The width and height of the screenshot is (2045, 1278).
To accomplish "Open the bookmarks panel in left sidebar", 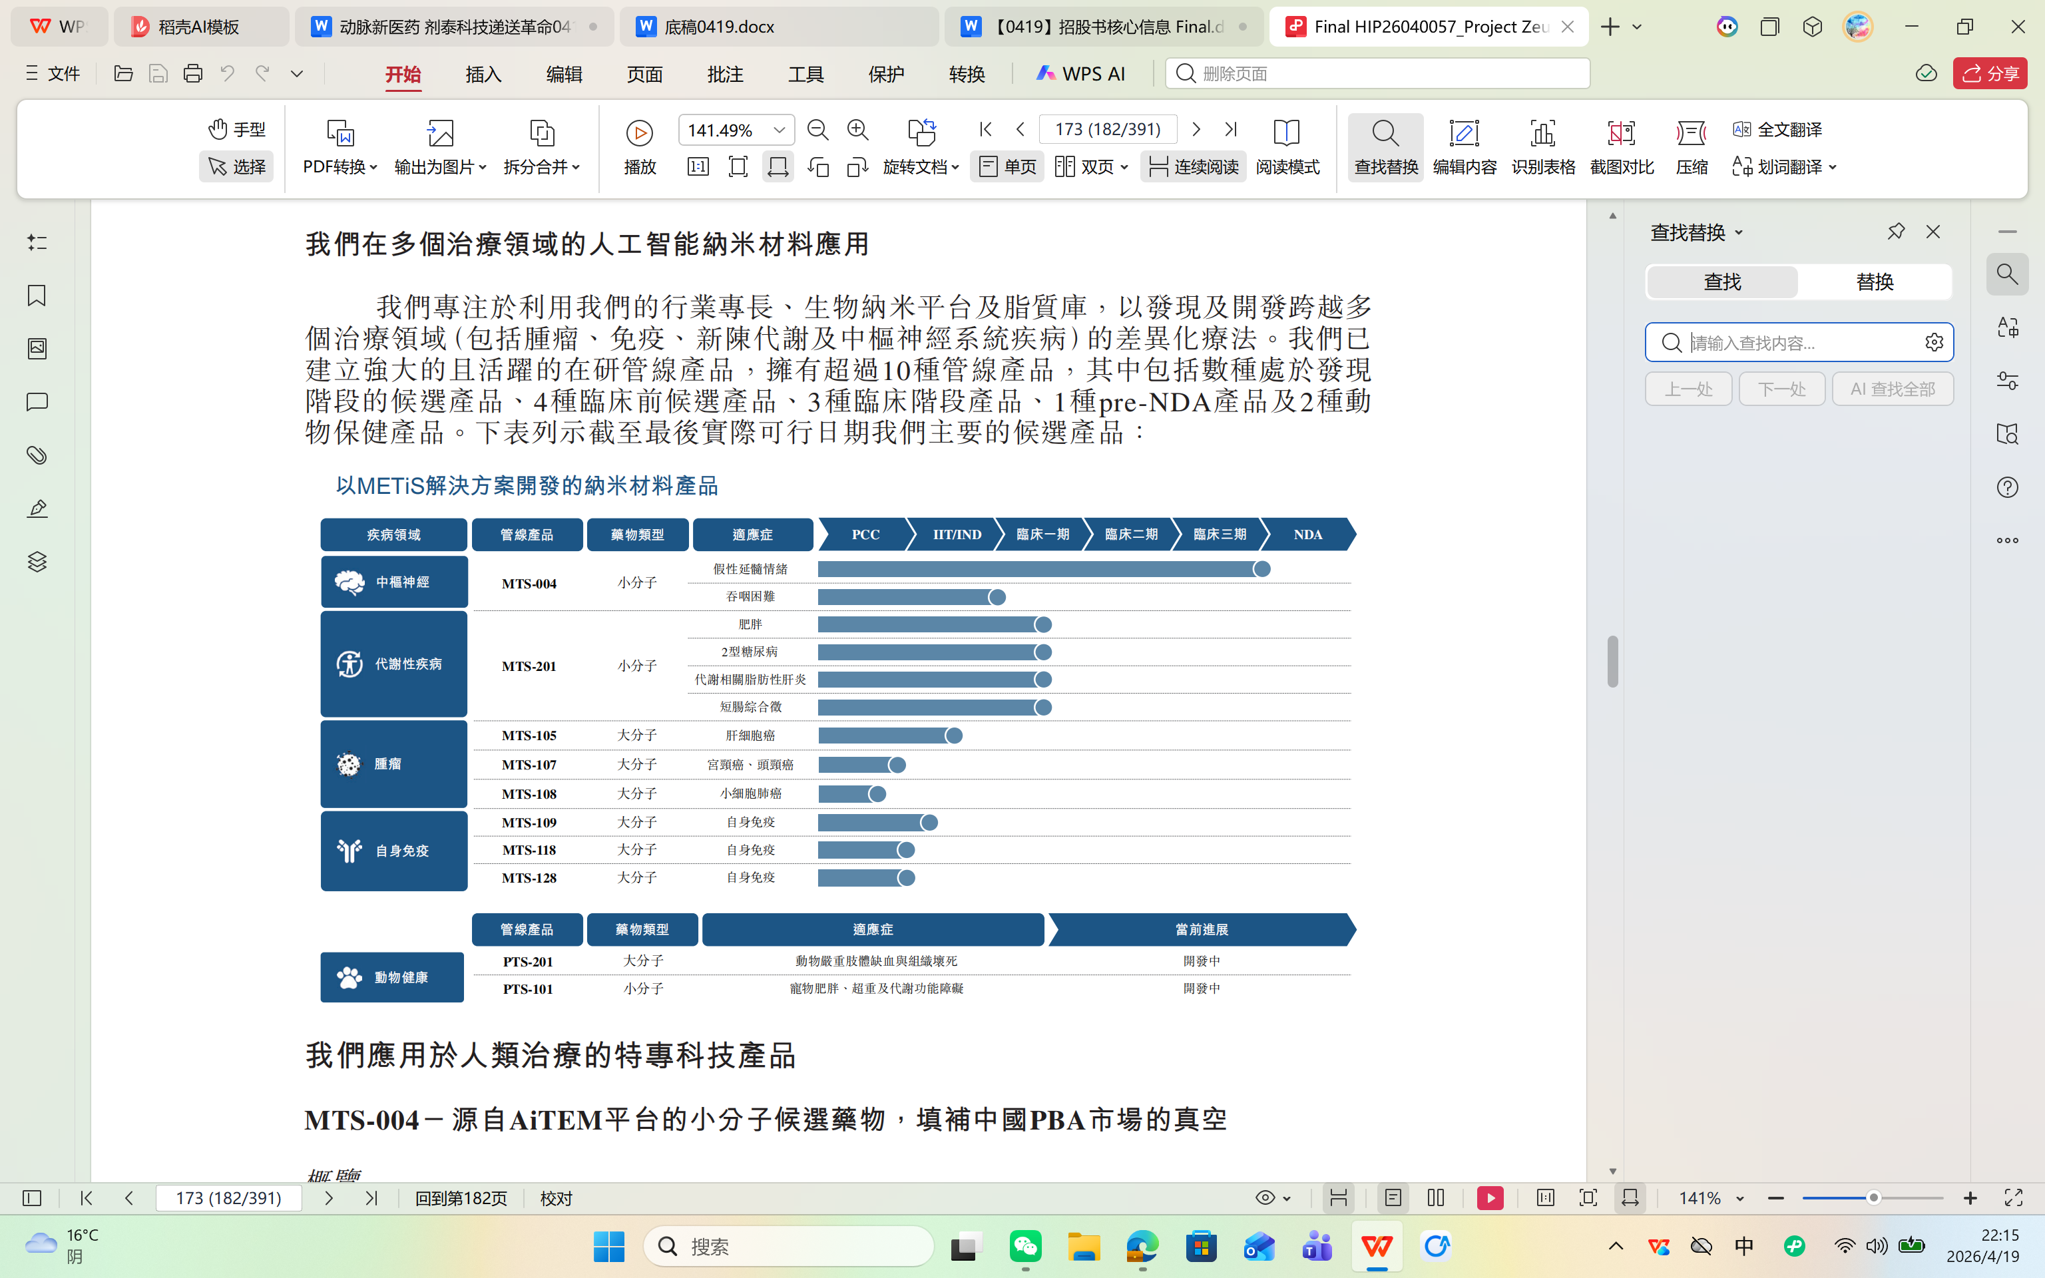I will [x=35, y=296].
